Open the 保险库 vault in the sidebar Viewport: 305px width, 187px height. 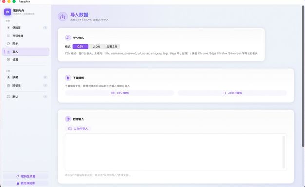point(26,28)
